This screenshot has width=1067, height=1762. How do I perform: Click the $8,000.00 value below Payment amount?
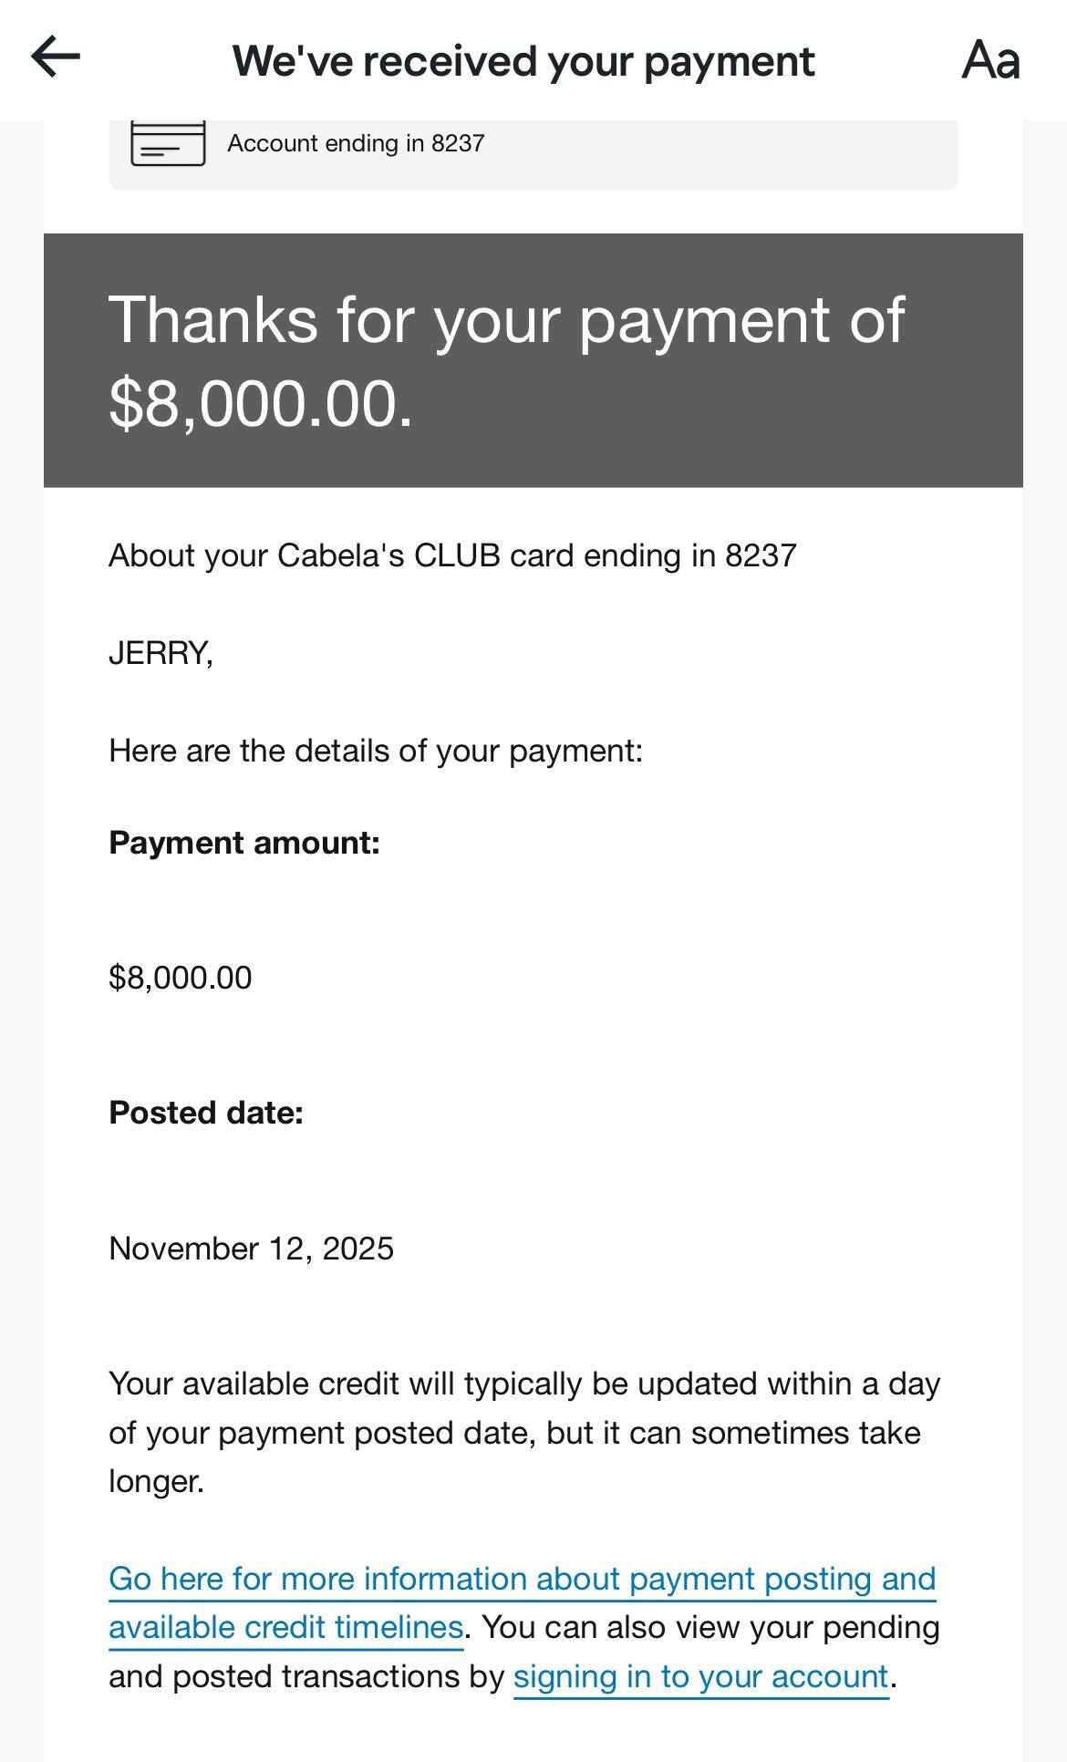coord(181,978)
